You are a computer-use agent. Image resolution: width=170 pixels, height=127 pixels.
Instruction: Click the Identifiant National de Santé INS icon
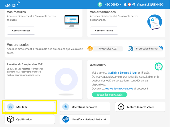point(66,119)
